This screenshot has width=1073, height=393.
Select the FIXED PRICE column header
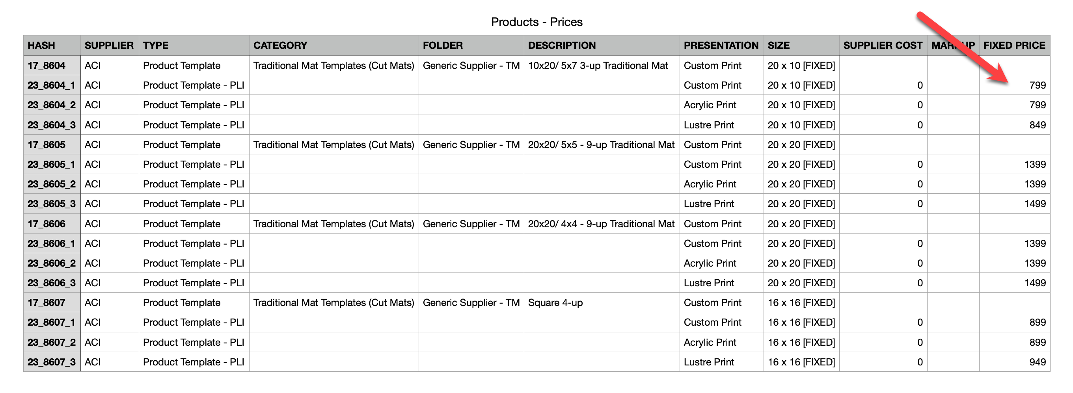1014,45
